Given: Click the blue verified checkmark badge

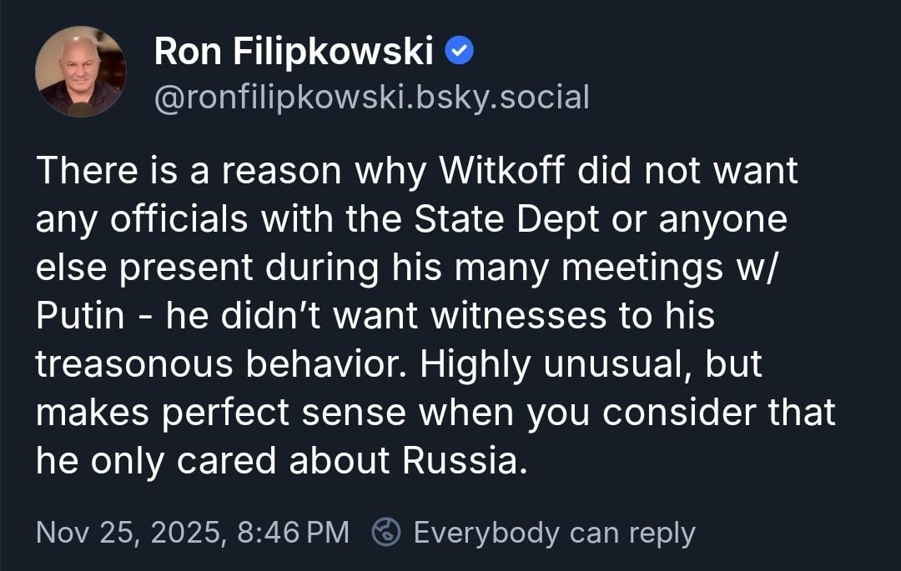Looking at the screenshot, I should tap(460, 53).
